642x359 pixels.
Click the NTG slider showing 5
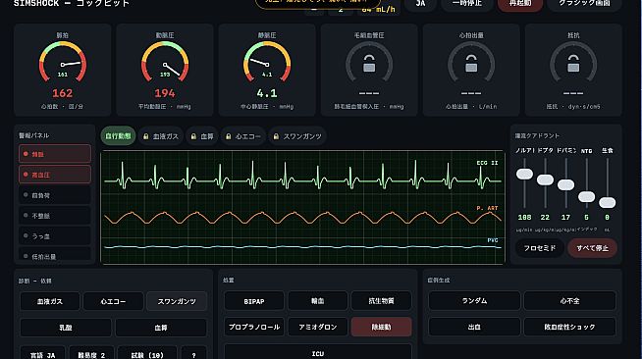586,197
